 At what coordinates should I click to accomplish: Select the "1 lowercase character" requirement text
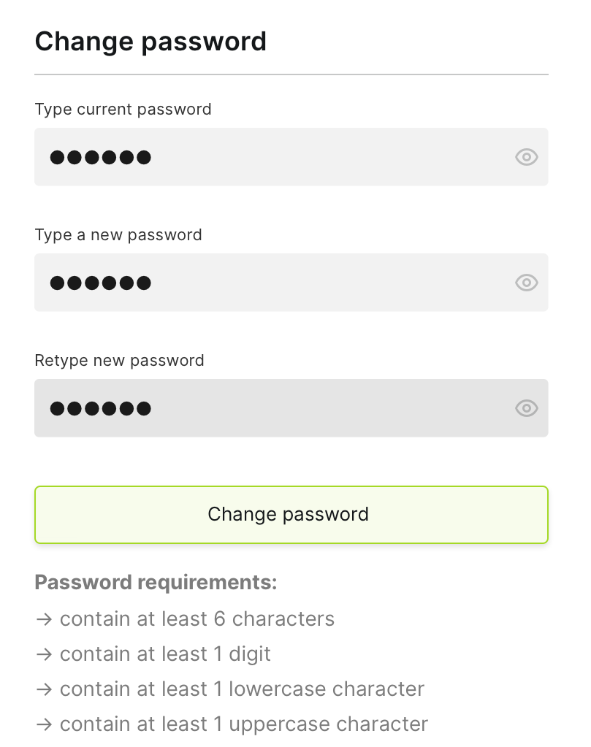point(319,689)
